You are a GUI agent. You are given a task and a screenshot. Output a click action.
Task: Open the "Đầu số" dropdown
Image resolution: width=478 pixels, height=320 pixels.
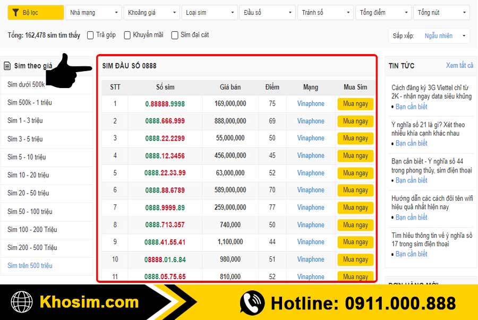tap(267, 12)
